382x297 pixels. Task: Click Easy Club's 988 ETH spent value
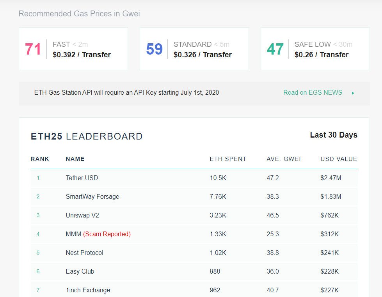point(215,271)
